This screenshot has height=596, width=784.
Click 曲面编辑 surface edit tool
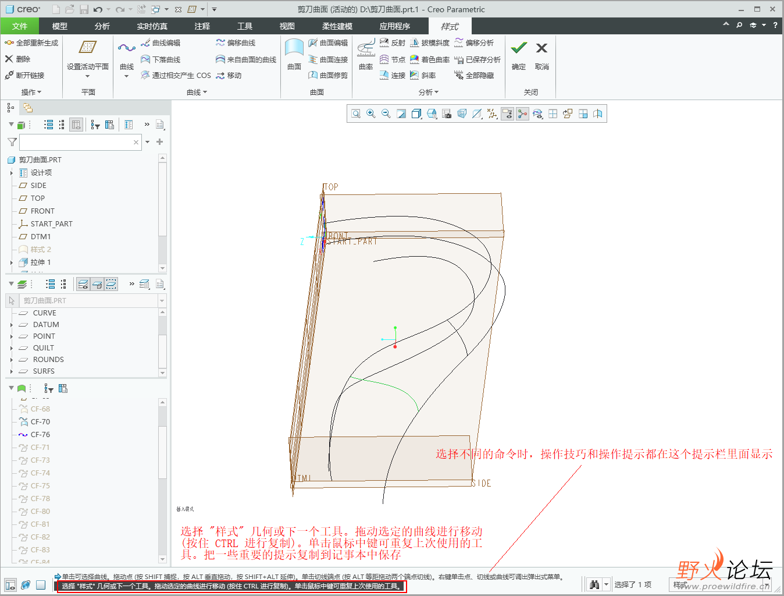tap(328, 43)
